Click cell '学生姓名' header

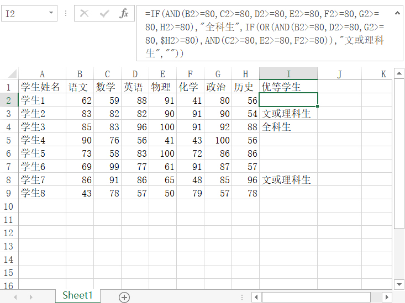click(x=43, y=87)
